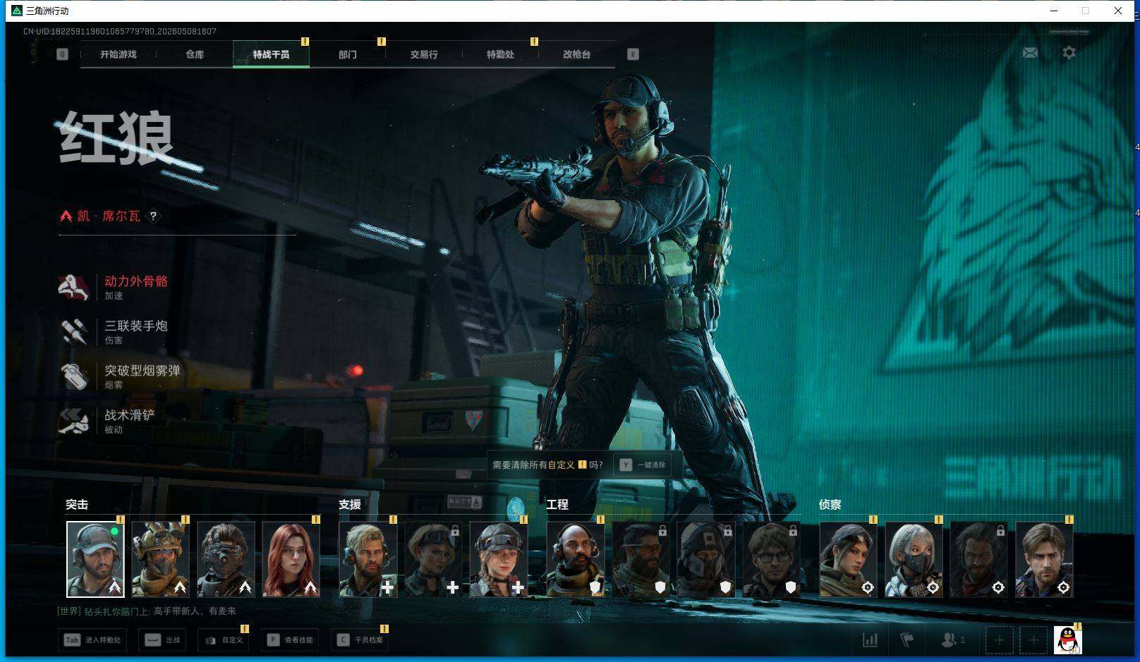The image size is (1140, 662).
Task: Go to the 部门 tab
Action: tap(347, 54)
